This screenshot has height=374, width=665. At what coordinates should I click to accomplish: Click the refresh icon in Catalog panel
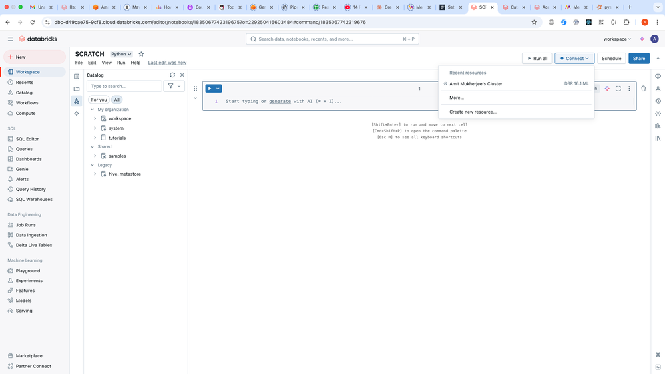tap(172, 75)
